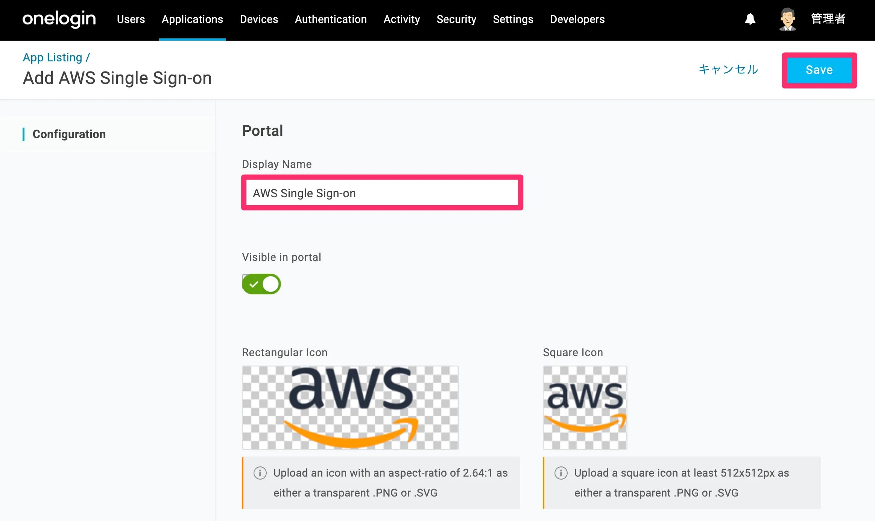The image size is (875, 521).
Task: Open the Developers menu
Action: (x=577, y=19)
